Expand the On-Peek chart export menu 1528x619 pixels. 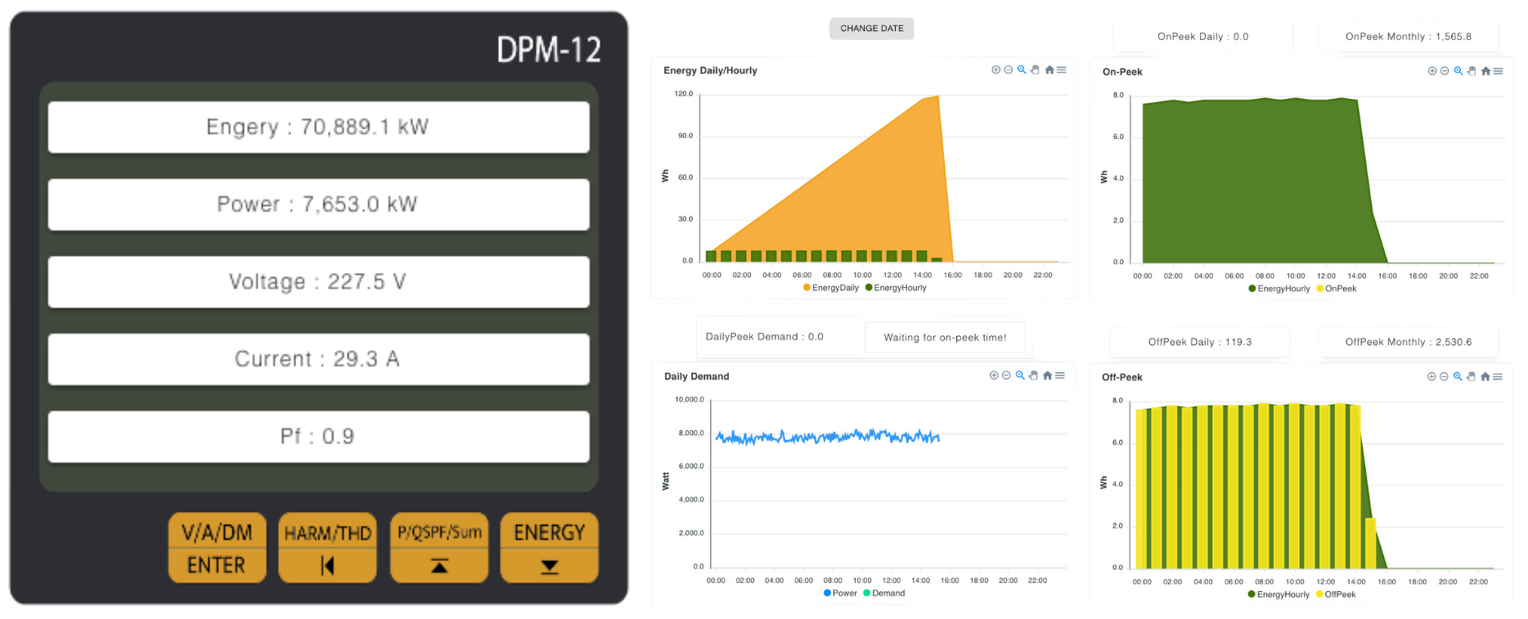[1498, 71]
